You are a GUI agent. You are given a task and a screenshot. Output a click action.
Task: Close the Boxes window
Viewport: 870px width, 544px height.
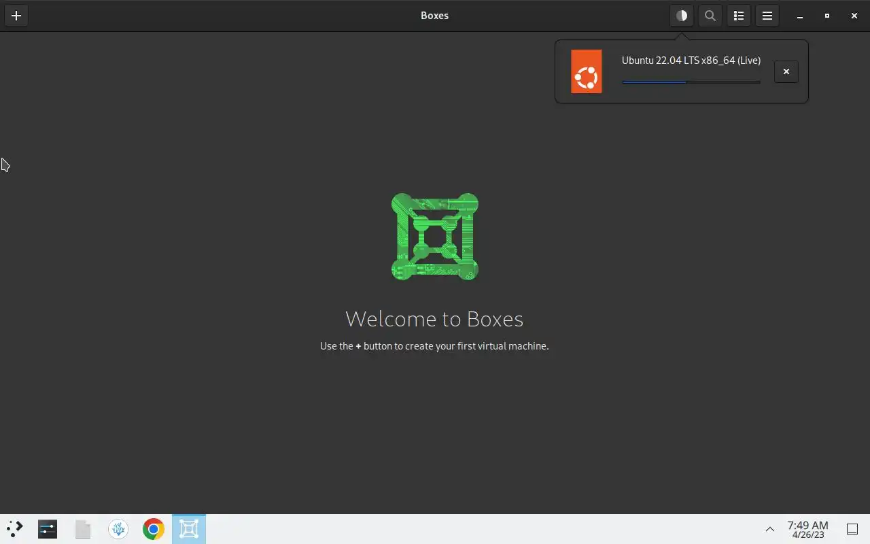click(x=854, y=16)
